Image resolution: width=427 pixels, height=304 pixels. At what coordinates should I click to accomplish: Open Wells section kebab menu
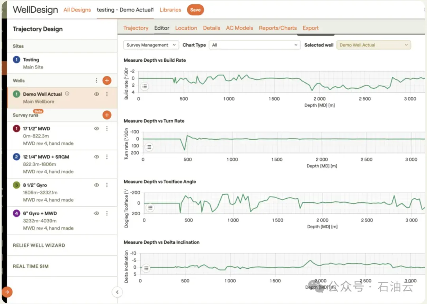[96, 80]
